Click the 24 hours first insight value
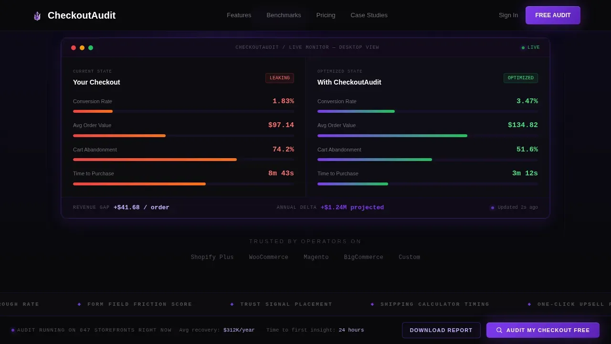Image resolution: width=611 pixels, height=344 pixels. [x=351, y=330]
